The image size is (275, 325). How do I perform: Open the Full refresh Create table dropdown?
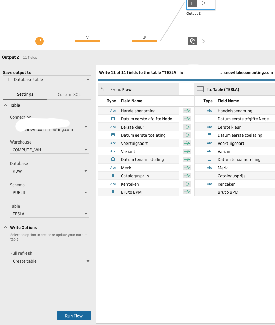[x=50, y=261]
